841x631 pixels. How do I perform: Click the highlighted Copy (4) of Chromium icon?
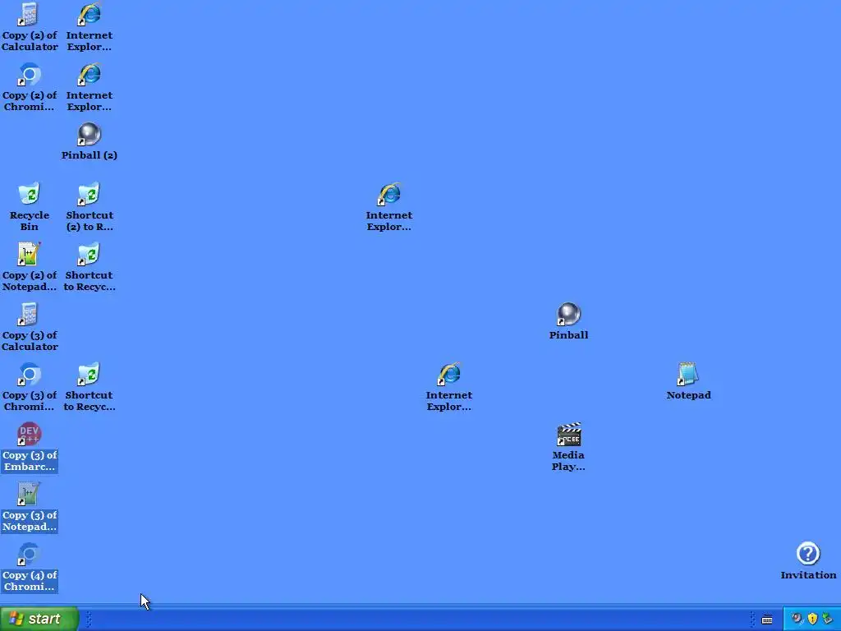pyautogui.click(x=30, y=568)
